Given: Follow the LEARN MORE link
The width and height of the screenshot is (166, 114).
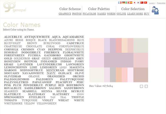Looking at the screenshot, I should (135, 14).
